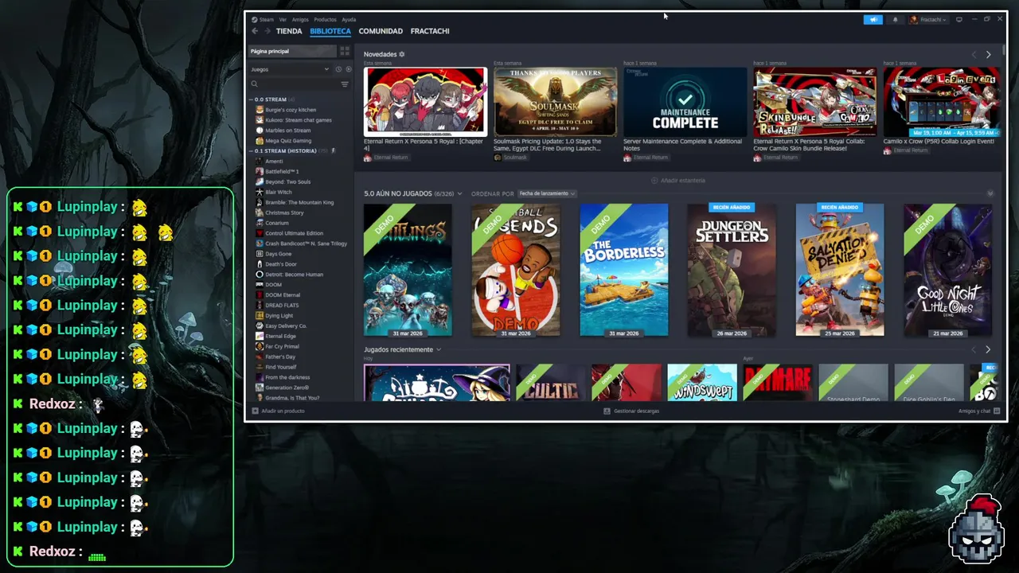Click the Dying Light game icon
The height and width of the screenshot is (573, 1019).
[260, 316]
